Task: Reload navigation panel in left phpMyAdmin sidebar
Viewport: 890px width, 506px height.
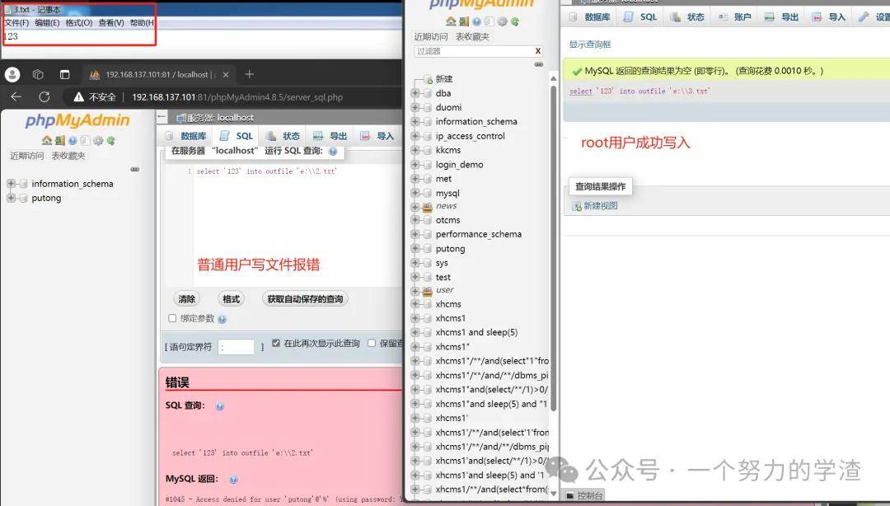Action: [x=110, y=140]
